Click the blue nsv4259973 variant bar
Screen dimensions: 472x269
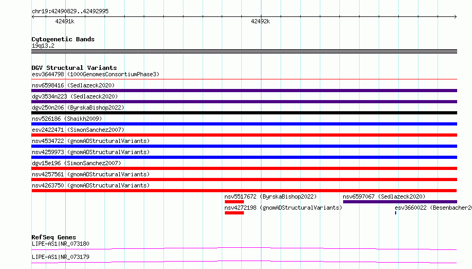point(244,157)
